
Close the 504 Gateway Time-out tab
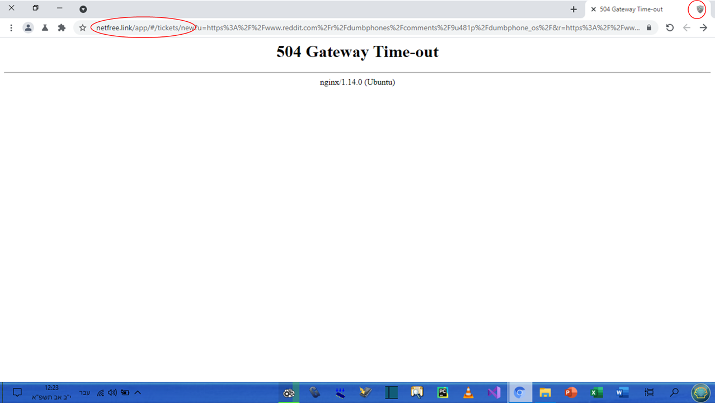tap(594, 9)
